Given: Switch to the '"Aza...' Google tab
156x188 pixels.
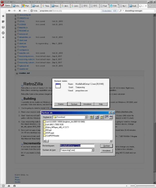Looking at the screenshot, I should (46, 6).
